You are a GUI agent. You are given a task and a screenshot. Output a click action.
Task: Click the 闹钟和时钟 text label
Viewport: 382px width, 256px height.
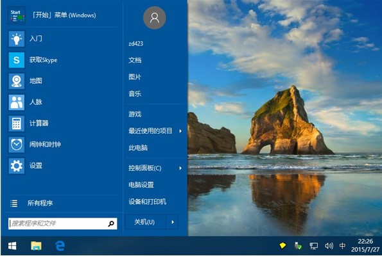point(46,145)
